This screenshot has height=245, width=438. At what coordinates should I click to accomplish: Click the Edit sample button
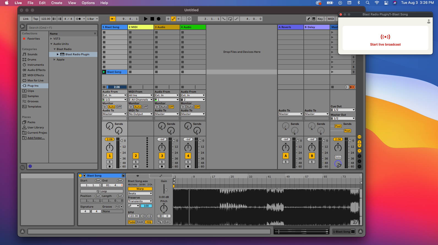pos(167,222)
